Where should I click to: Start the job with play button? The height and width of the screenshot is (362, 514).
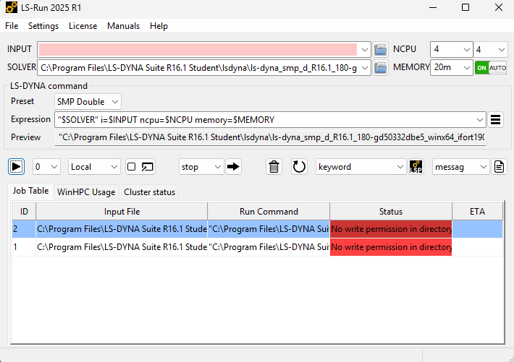coord(16,167)
